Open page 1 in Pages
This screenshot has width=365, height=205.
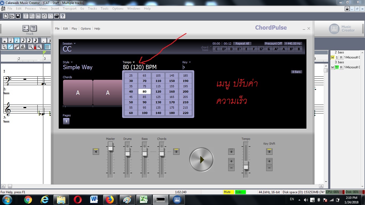(66, 121)
